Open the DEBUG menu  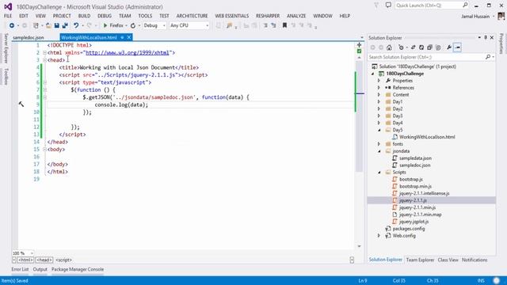click(x=105, y=16)
